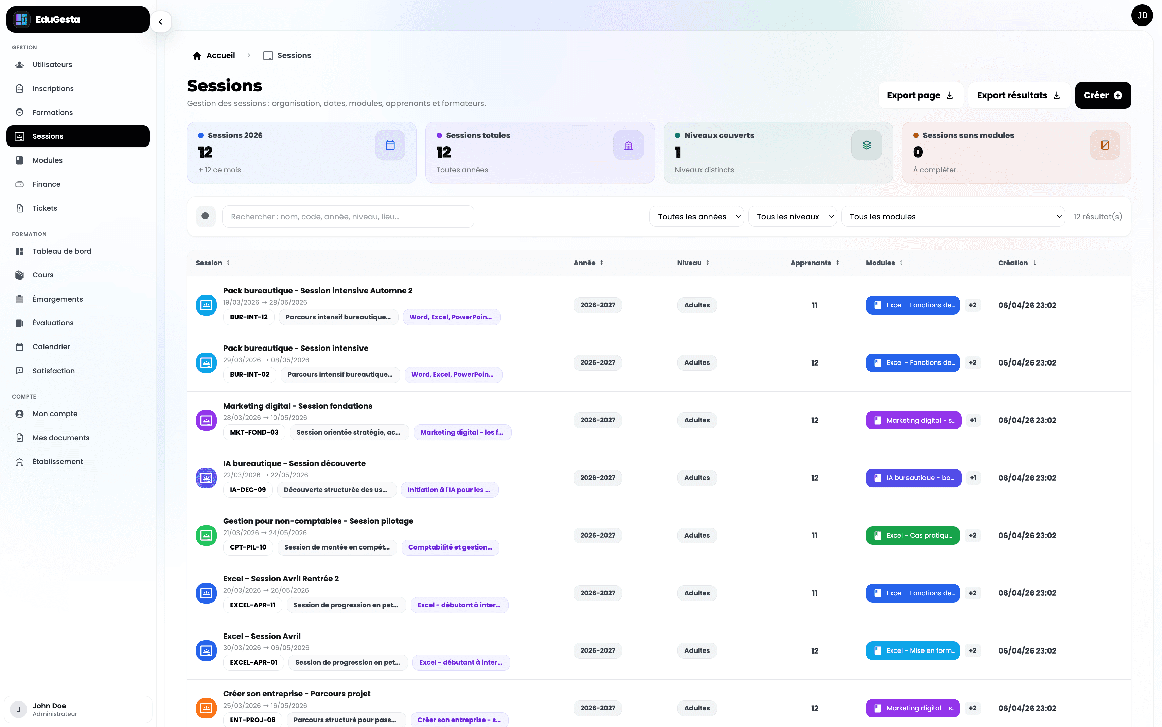Click the layers icon in Niveaux couverts card
The height and width of the screenshot is (727, 1162).
pos(866,145)
